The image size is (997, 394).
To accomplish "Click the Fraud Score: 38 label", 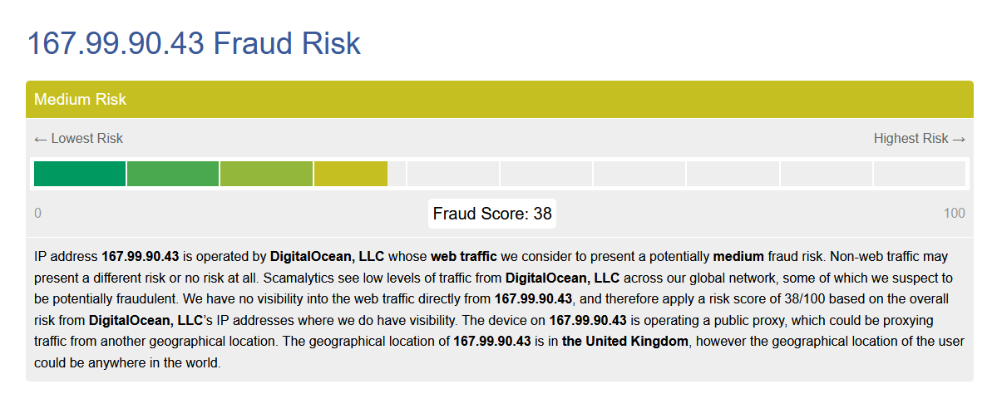I will point(492,214).
